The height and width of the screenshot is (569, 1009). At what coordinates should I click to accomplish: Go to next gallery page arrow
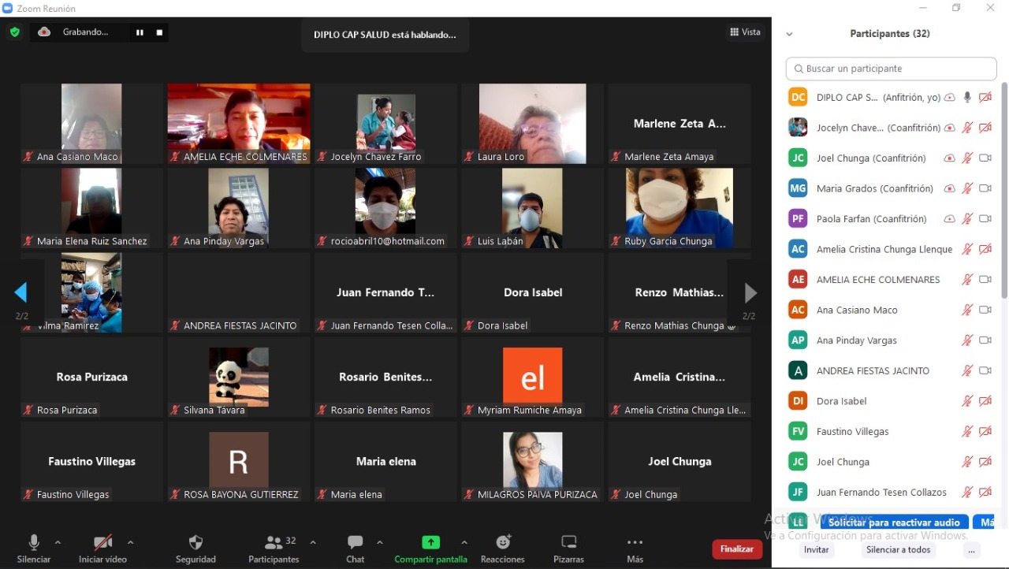(750, 293)
